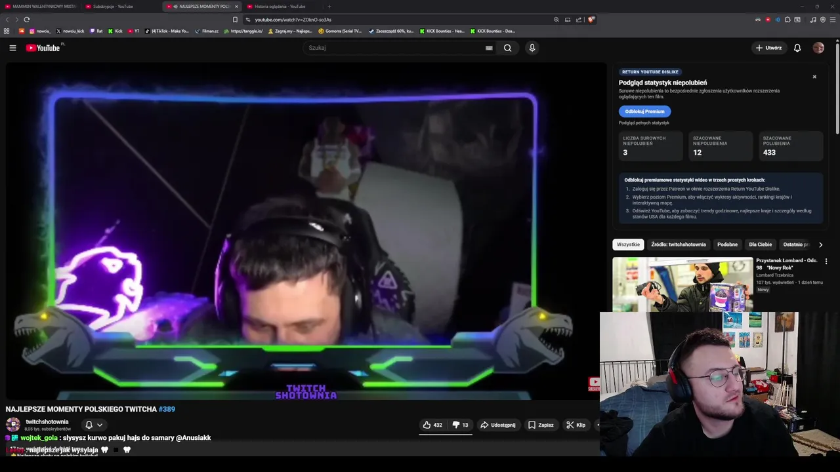840x472 pixels.
Task: Open the twitchshotownia channel name link
Action: [x=47, y=422]
